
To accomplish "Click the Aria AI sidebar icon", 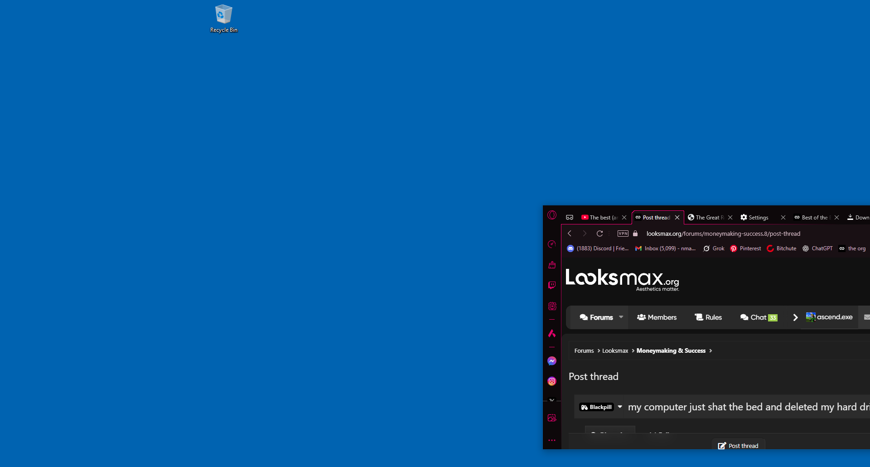I will coord(551,334).
